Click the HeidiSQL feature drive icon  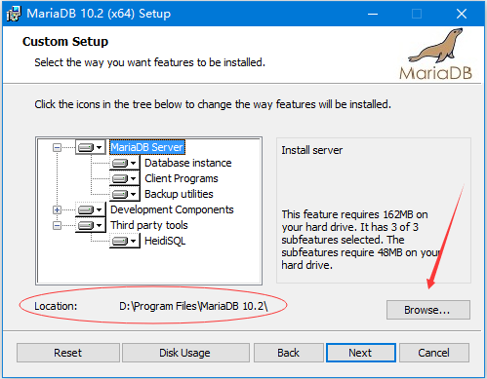point(125,241)
